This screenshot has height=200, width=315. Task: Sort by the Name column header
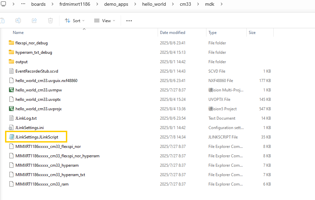tap(18, 33)
